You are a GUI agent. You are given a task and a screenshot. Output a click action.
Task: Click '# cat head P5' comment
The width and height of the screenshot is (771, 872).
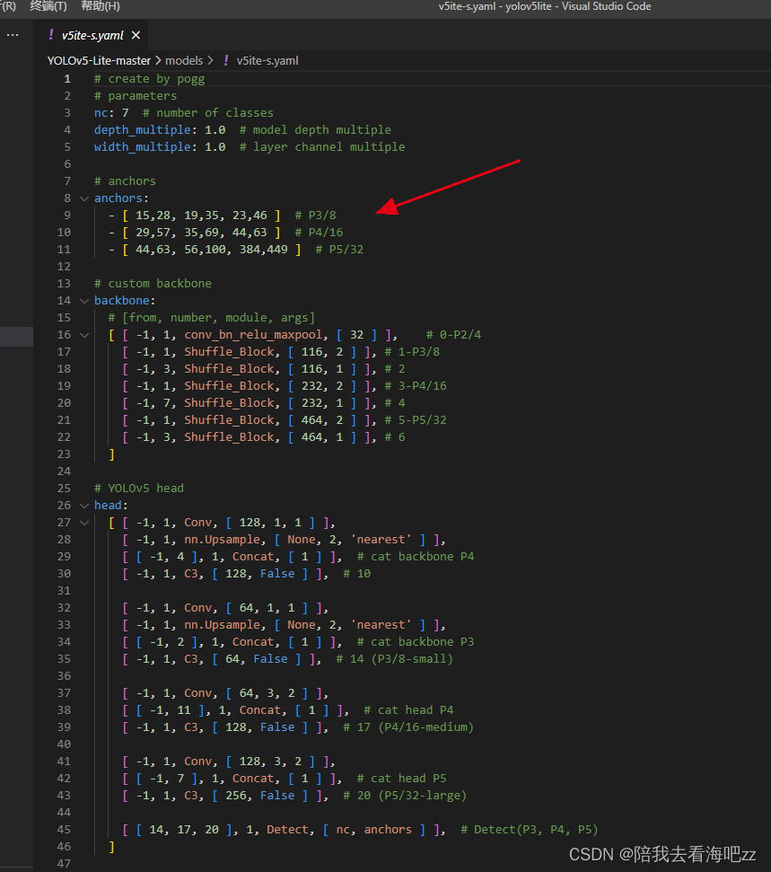(x=401, y=779)
